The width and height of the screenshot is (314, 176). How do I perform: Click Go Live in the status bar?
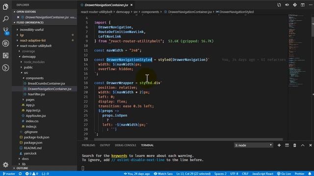tap(284, 174)
